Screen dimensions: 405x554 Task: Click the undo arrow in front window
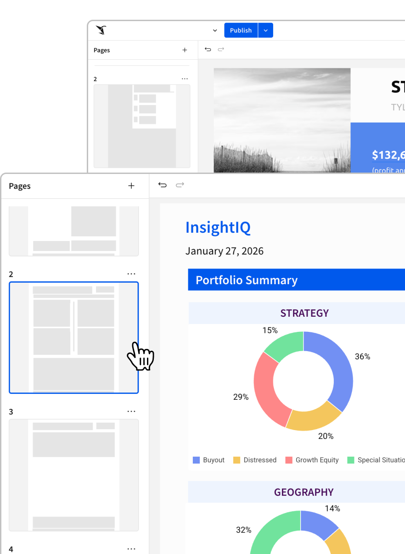pyautogui.click(x=163, y=185)
